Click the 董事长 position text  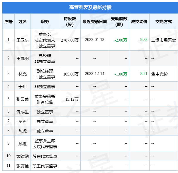(x=45, y=34)
